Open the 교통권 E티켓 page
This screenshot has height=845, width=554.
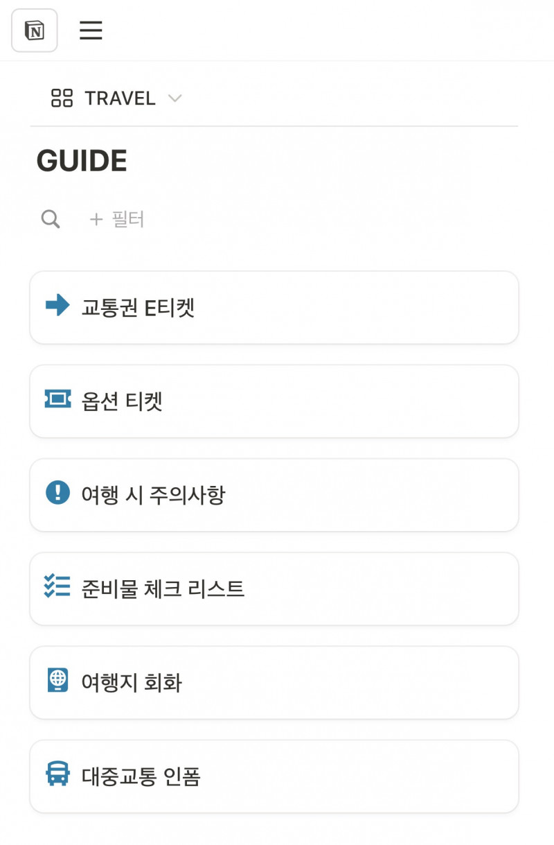[x=138, y=307]
